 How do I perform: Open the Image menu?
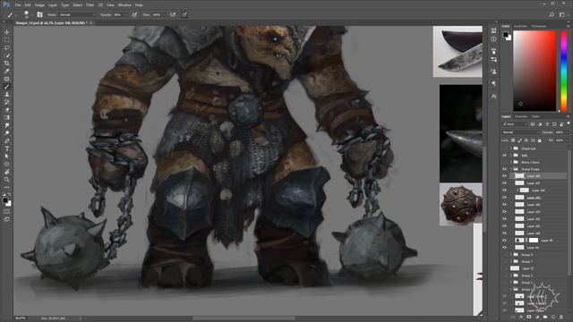coord(39,5)
